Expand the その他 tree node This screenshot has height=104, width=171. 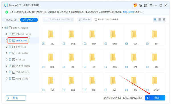[x=7, y=78]
